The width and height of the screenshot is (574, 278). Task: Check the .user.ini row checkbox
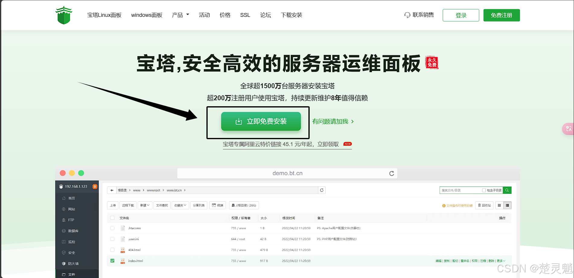tap(112, 239)
